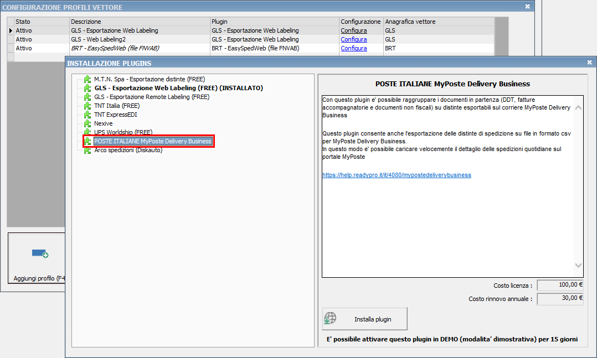Screen dimensions: 597x358
Task: Click puzzle icon beside Nexive
Action: (x=88, y=123)
